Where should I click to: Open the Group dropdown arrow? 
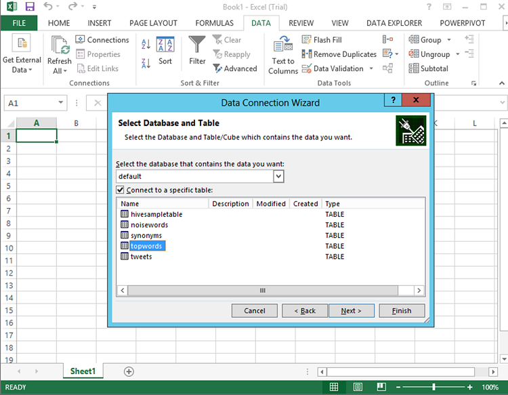point(449,40)
